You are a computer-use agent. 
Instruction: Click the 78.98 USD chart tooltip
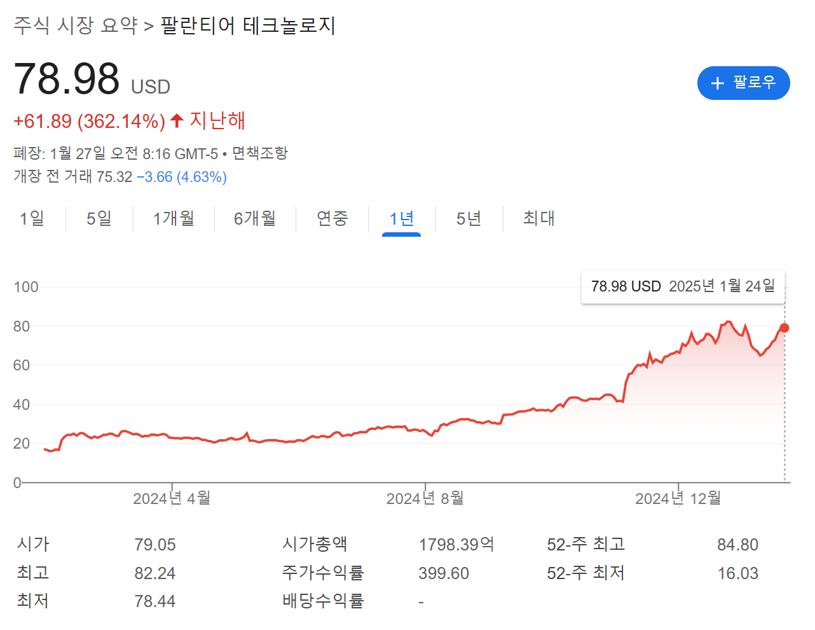tap(683, 286)
